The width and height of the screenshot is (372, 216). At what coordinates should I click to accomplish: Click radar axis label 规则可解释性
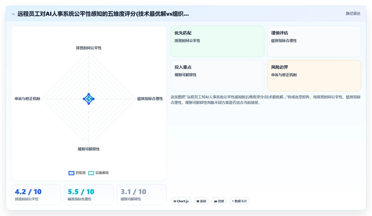pyautogui.click(x=89, y=149)
